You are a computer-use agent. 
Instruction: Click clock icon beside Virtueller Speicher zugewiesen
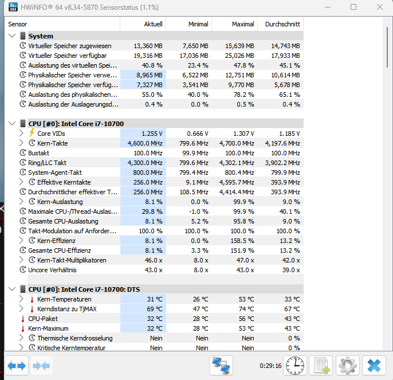pos(23,46)
